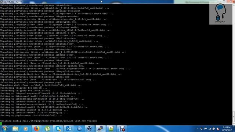The width and height of the screenshot is (235, 132).
Task: Open the PuTTY system menu icon in title bar
Action: pos(1,2)
